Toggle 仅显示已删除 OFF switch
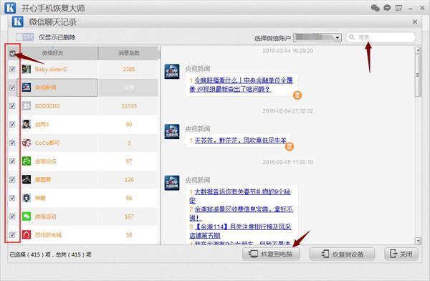Screen dimensions: 430x281 24,37
